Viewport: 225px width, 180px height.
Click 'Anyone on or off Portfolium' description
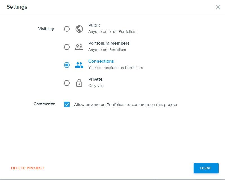112,31
